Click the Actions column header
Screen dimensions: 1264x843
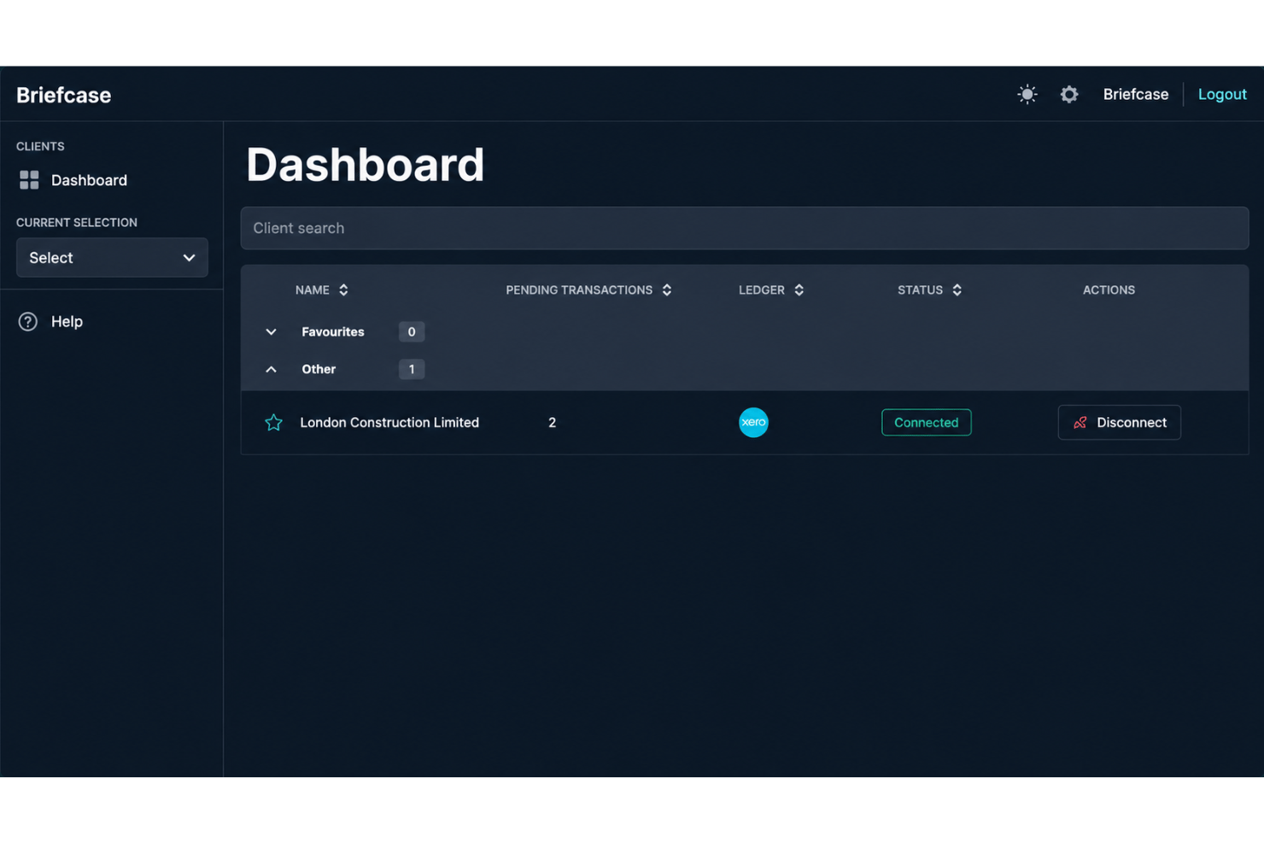[1109, 290]
